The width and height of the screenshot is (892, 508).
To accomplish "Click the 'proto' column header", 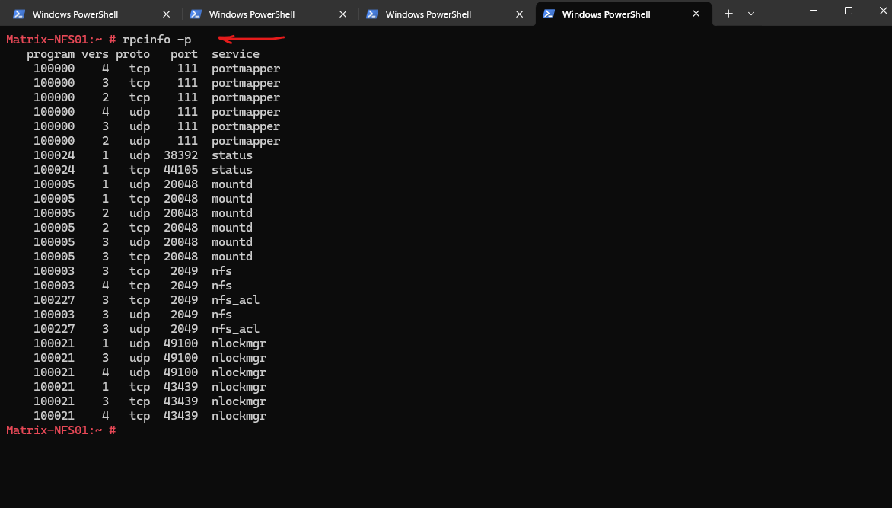I will click(133, 54).
